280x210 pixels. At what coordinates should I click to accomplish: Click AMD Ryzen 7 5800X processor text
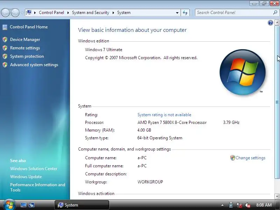(172, 122)
